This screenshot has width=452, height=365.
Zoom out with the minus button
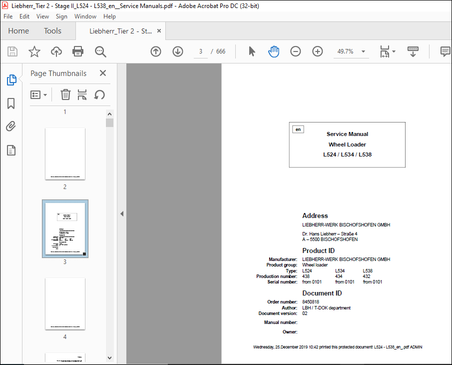click(296, 51)
